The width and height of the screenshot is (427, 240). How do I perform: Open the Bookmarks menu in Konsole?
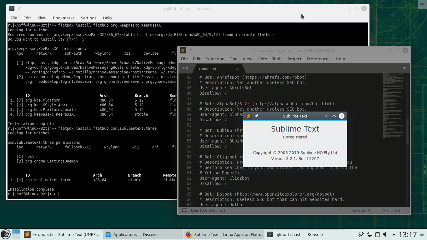click(x=64, y=18)
